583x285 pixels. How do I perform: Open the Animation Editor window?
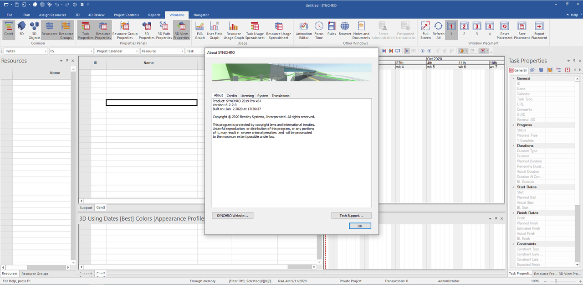pyautogui.click(x=304, y=30)
